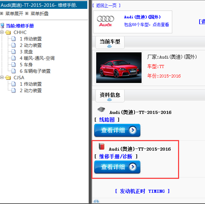Open CHHC 2 动力装置 entry
This screenshot has height=204, width=205.
click(x=31, y=45)
